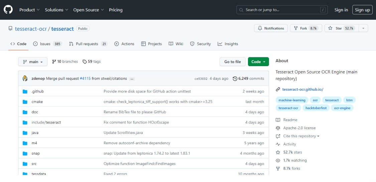
Task: Click the stars icon in About
Action: (x=278, y=152)
